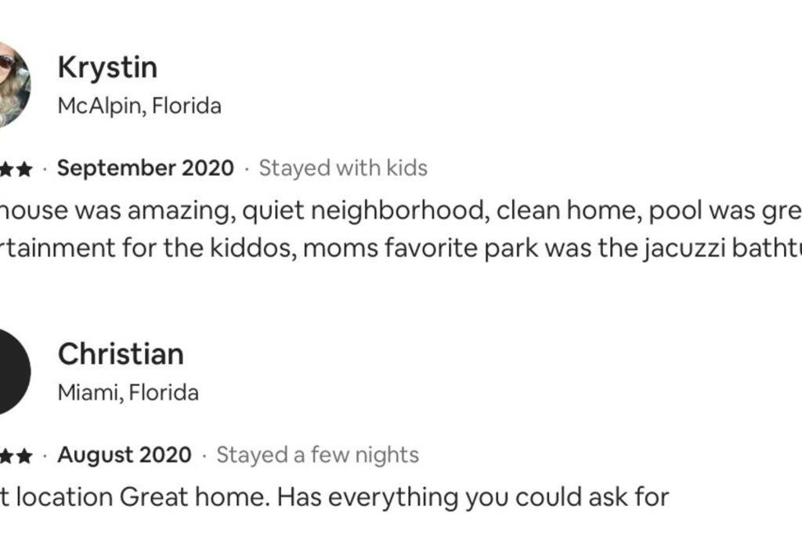This screenshot has width=802, height=535.
Task: Click the last star in Christian's rating
Action: (x=24, y=455)
